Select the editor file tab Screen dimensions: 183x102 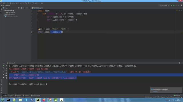[37, 8]
